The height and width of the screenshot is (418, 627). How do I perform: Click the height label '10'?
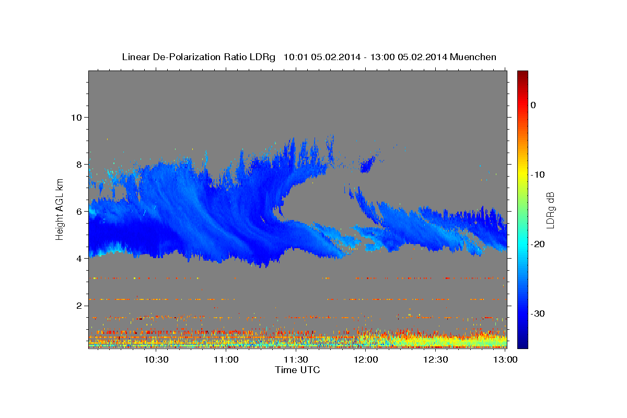(76, 117)
